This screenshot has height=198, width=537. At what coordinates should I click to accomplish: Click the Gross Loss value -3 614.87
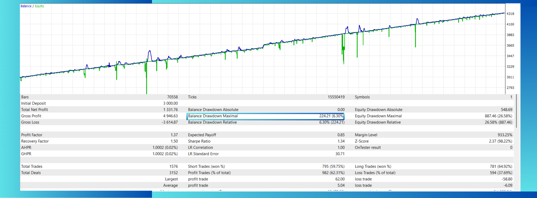click(x=170, y=122)
